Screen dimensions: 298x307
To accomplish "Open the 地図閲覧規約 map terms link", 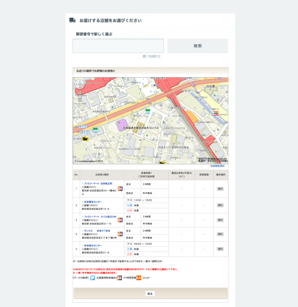I will pyautogui.click(x=218, y=166).
